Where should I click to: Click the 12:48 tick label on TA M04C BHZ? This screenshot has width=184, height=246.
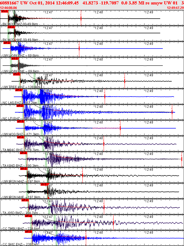coord(99,138)
